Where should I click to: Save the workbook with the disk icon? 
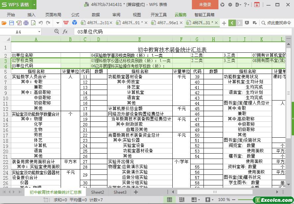pos(12,23)
